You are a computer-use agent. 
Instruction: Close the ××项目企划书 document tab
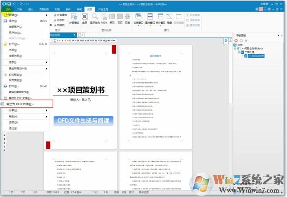(x=74, y=35)
